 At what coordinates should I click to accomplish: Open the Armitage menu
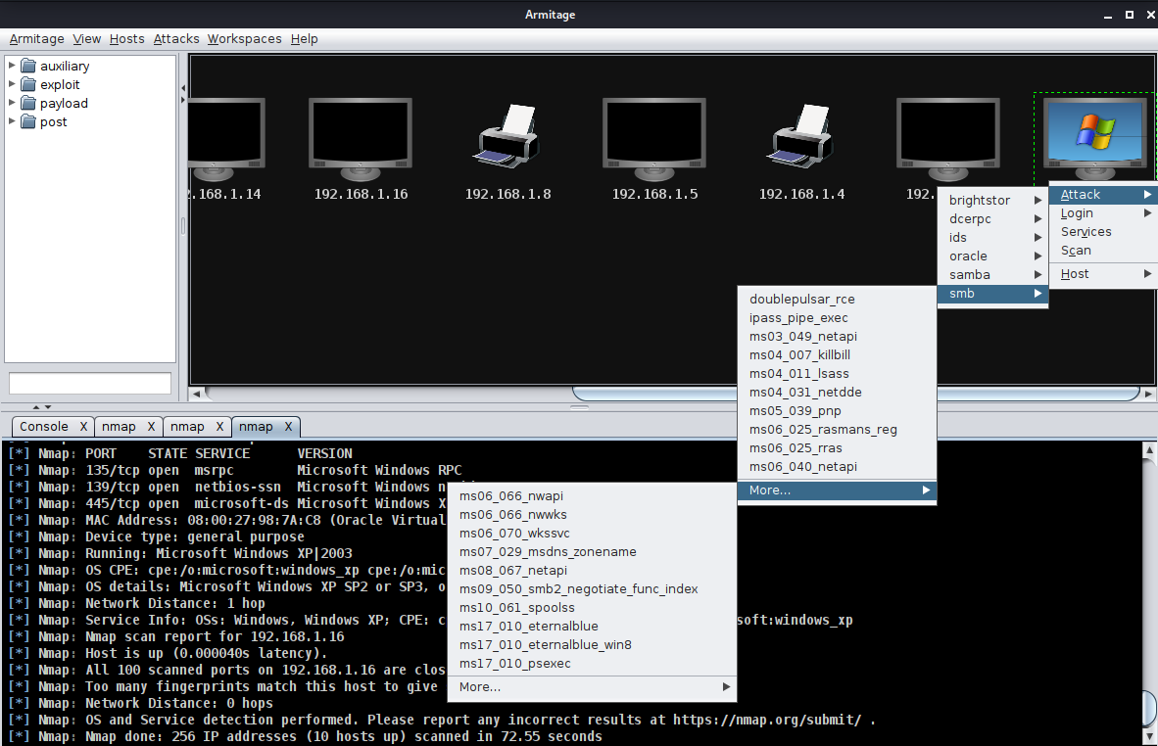[x=36, y=38]
